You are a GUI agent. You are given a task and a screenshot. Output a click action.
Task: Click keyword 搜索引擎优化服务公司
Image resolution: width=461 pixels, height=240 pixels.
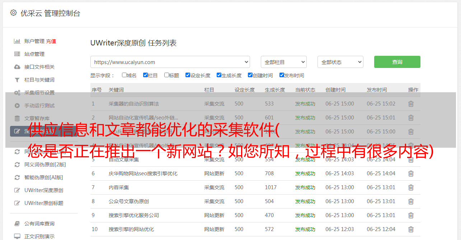(134, 215)
